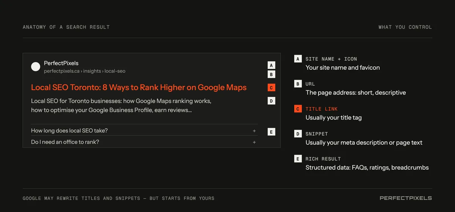Select the 'TITLE LINK' legend label
Screen dimensions: 455x212
click(x=322, y=109)
